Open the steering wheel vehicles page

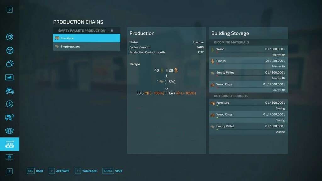coord(9,50)
